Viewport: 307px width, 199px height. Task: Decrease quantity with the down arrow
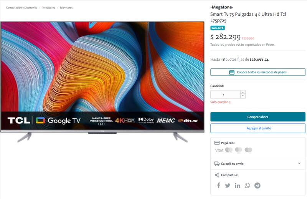243,96
